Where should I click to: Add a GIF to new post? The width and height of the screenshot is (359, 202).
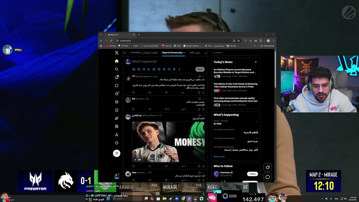tap(139, 69)
